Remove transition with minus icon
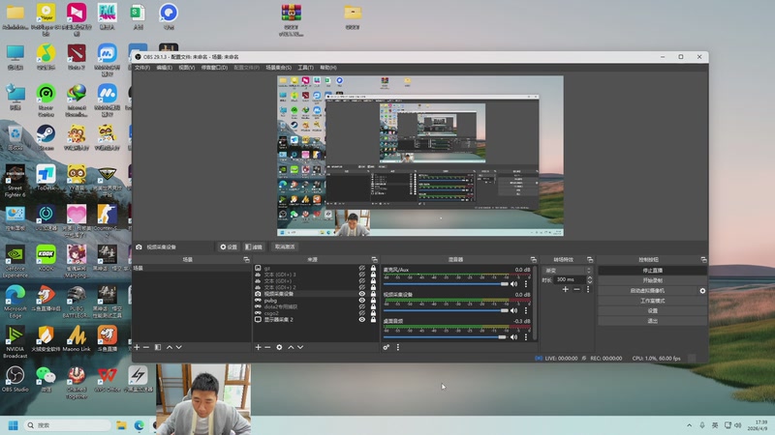 (x=576, y=289)
